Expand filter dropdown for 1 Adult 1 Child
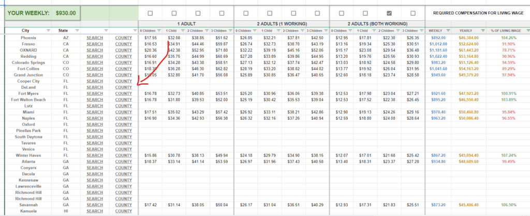This screenshot has width=530, height=216. (182, 30)
